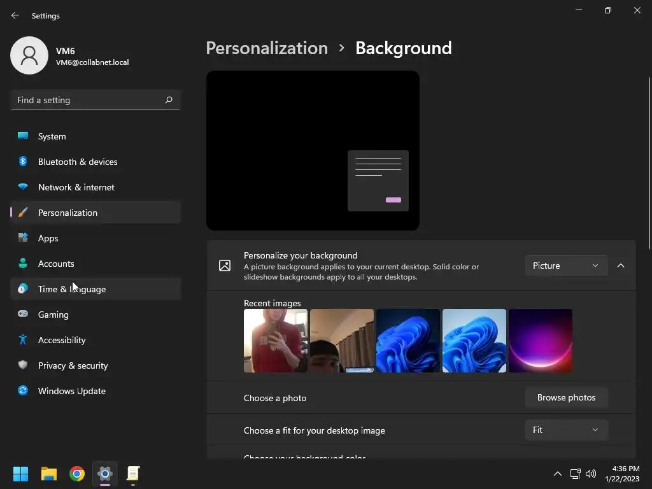Open Windows Update page

tap(96, 391)
